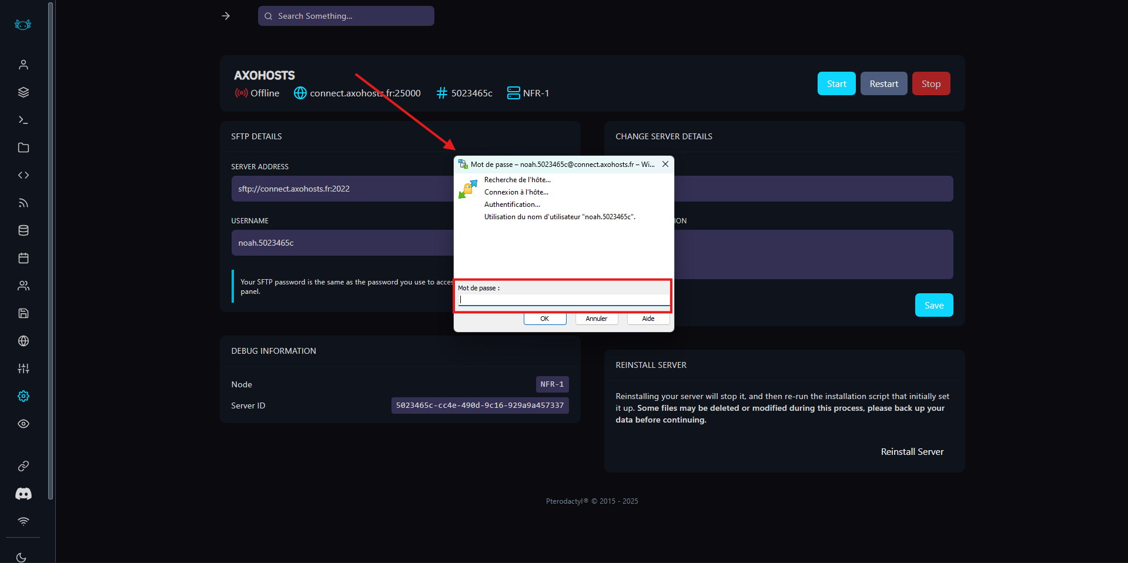
Task: Toggle dark mode with the moon icon
Action: click(x=22, y=557)
